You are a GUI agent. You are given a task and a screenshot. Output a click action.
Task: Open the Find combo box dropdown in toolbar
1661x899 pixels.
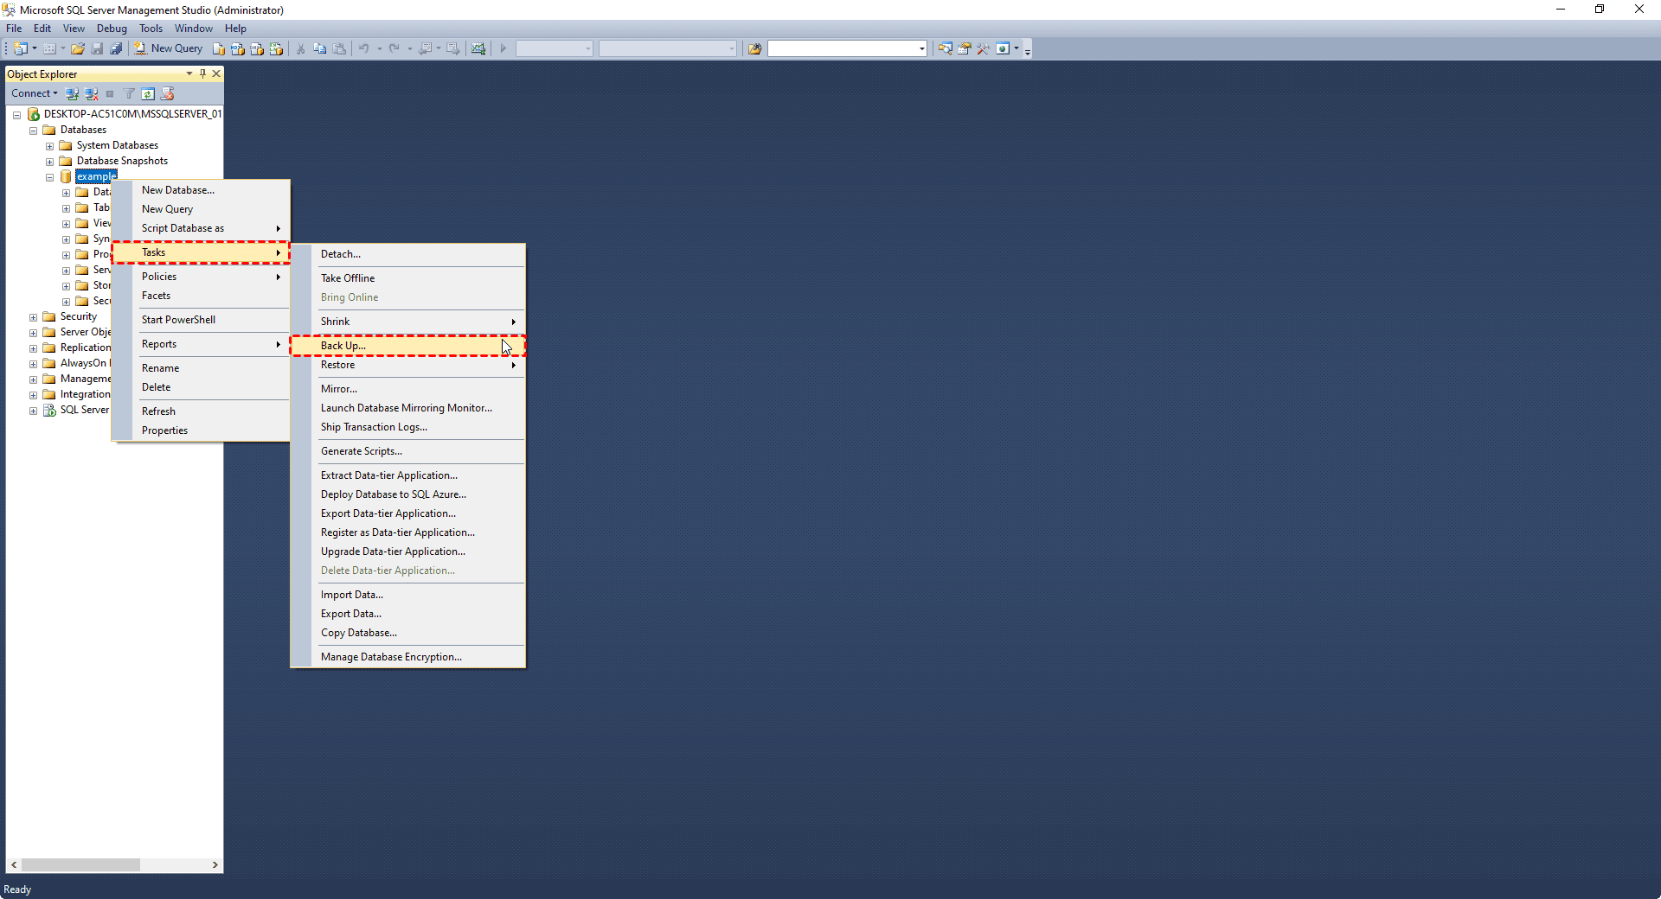pos(921,48)
